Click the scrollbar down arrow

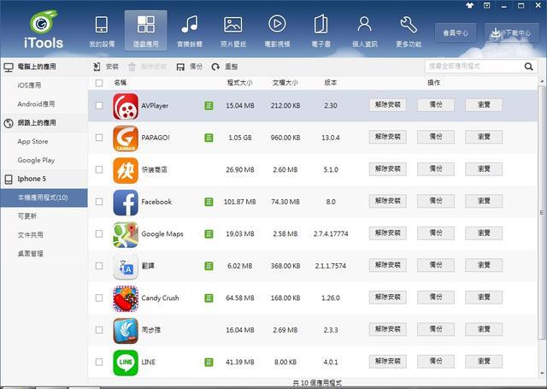click(x=542, y=373)
